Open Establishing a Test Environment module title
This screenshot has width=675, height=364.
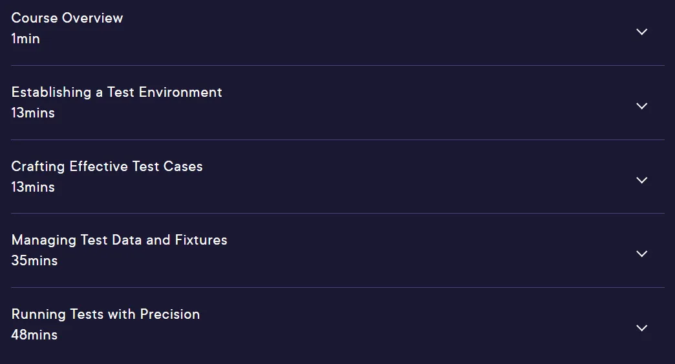[116, 92]
